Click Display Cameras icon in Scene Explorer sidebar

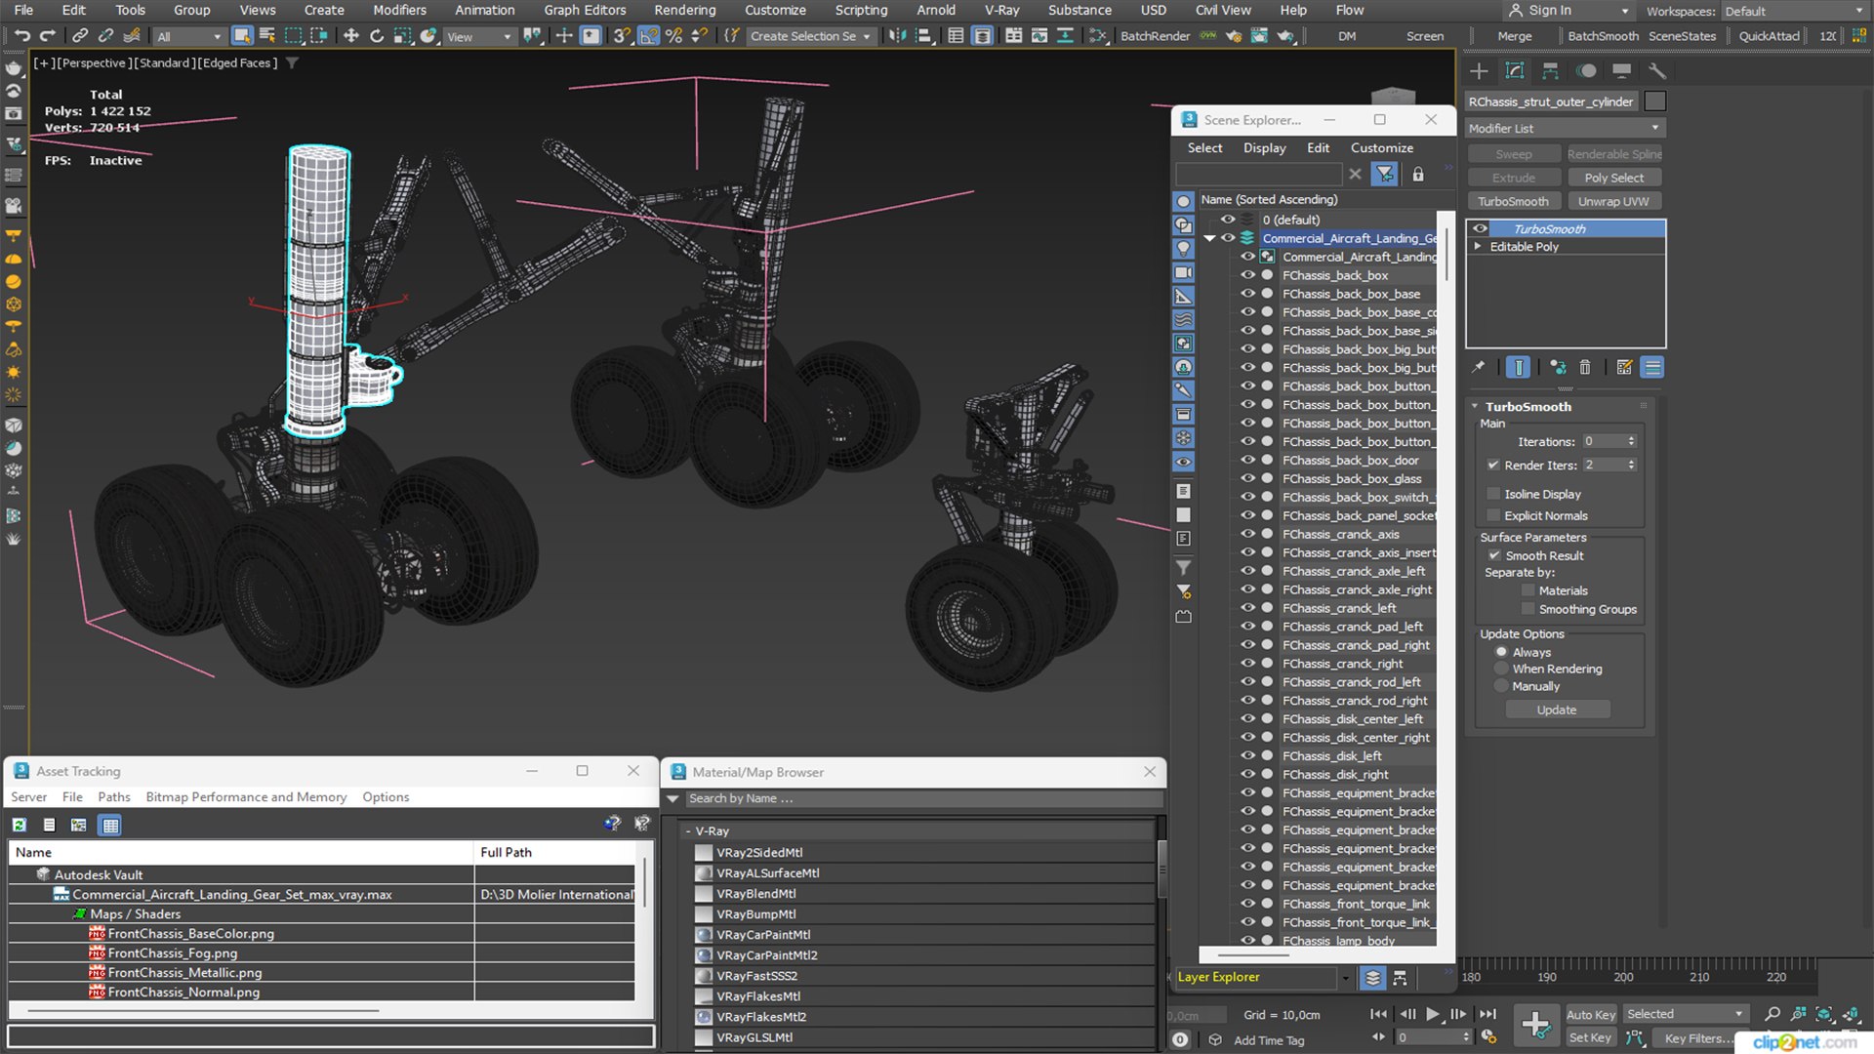click(1183, 272)
